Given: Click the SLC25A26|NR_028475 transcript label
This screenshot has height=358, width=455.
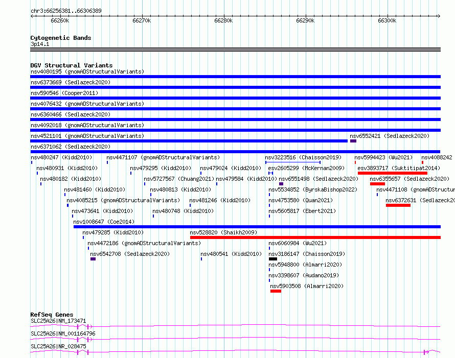Looking at the screenshot, I should pos(58,346).
